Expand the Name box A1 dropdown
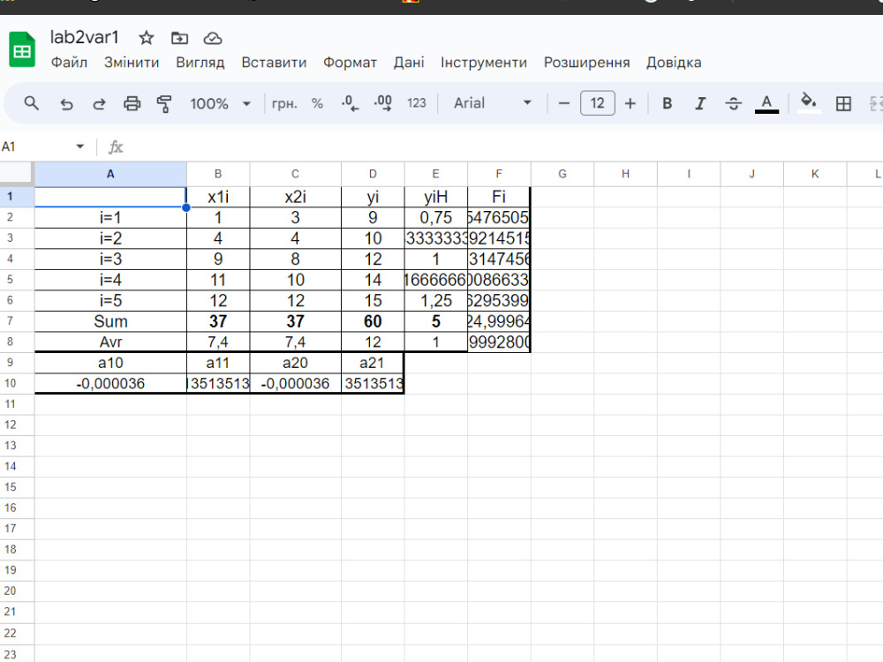Image resolution: width=883 pixels, height=662 pixels. (80, 147)
